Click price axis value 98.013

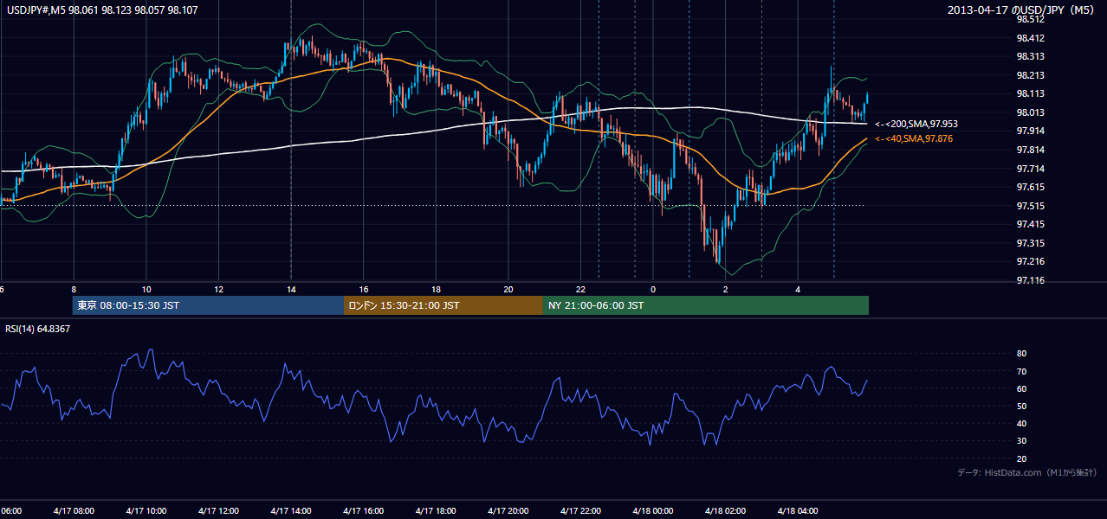coord(1031,112)
